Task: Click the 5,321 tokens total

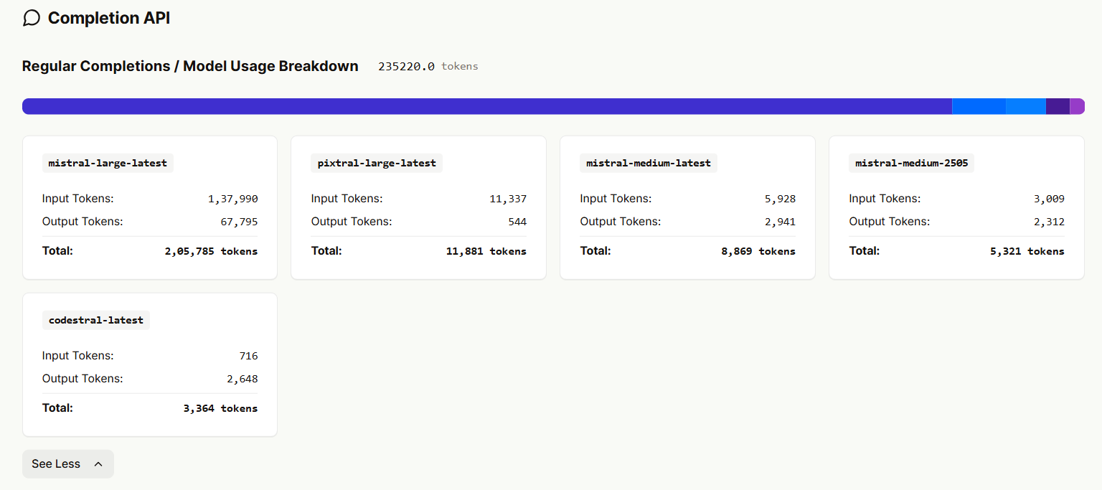Action: click(1027, 251)
